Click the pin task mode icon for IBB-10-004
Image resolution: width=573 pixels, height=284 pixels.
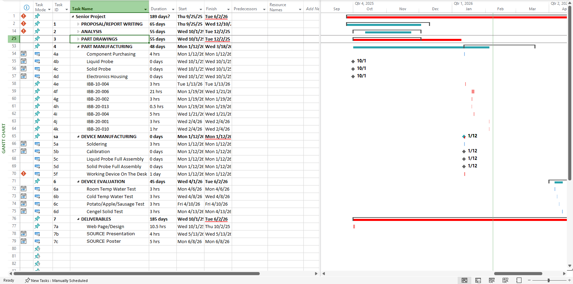[x=37, y=84]
